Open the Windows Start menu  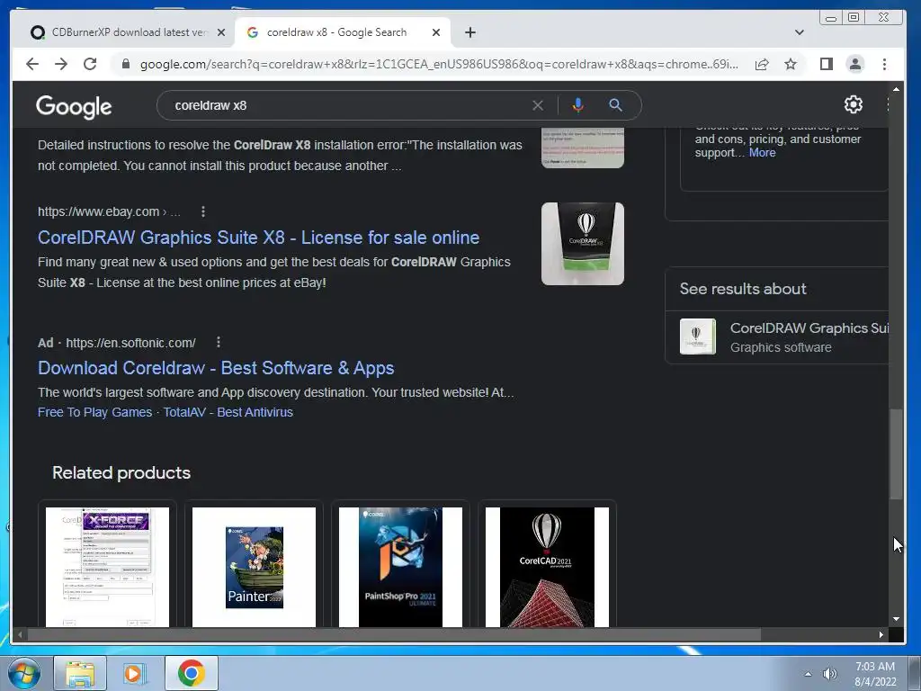23,673
